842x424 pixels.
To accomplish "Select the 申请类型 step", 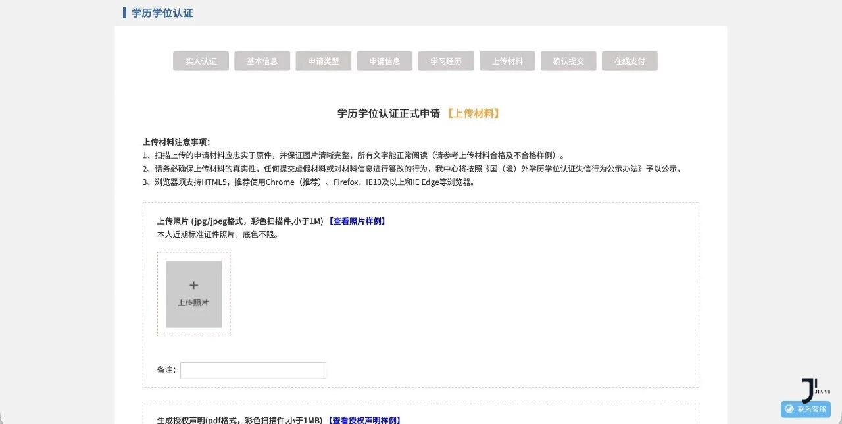I will pyautogui.click(x=323, y=61).
